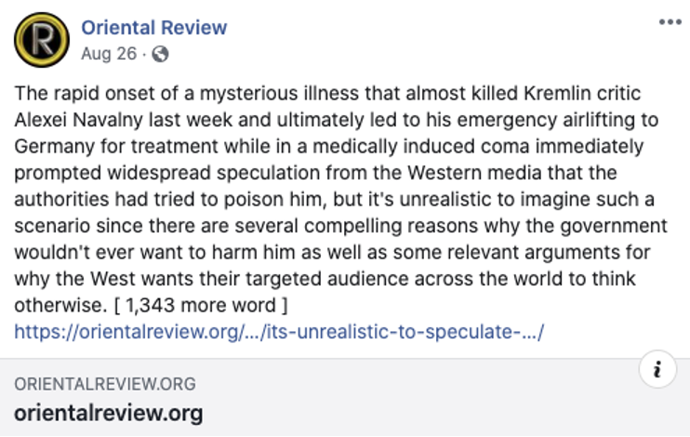Open the orientalreview.org article URL link
This screenshot has height=437, width=690.
point(278,331)
